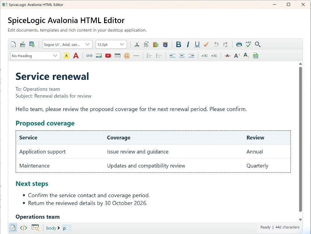The height and width of the screenshot is (234, 311).
Task: Click the 'Hello team' paragraph text
Action: click(131, 109)
